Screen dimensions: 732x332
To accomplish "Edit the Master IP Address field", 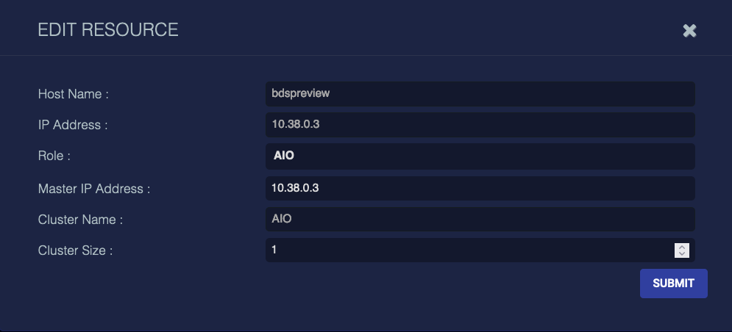I will [480, 188].
